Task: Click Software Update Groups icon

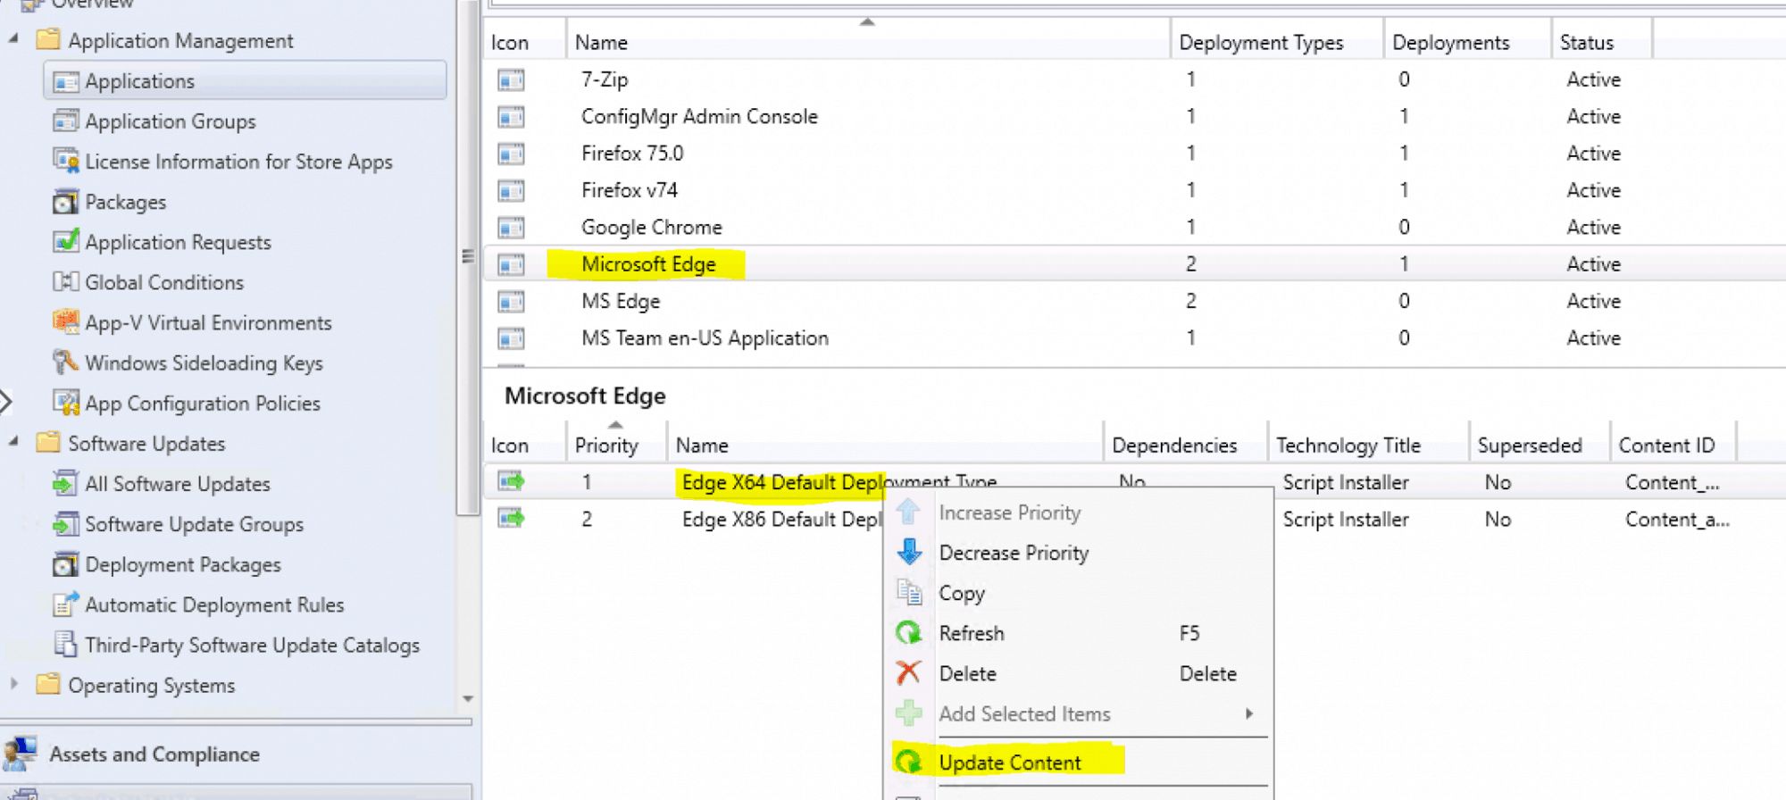Action: 65,523
